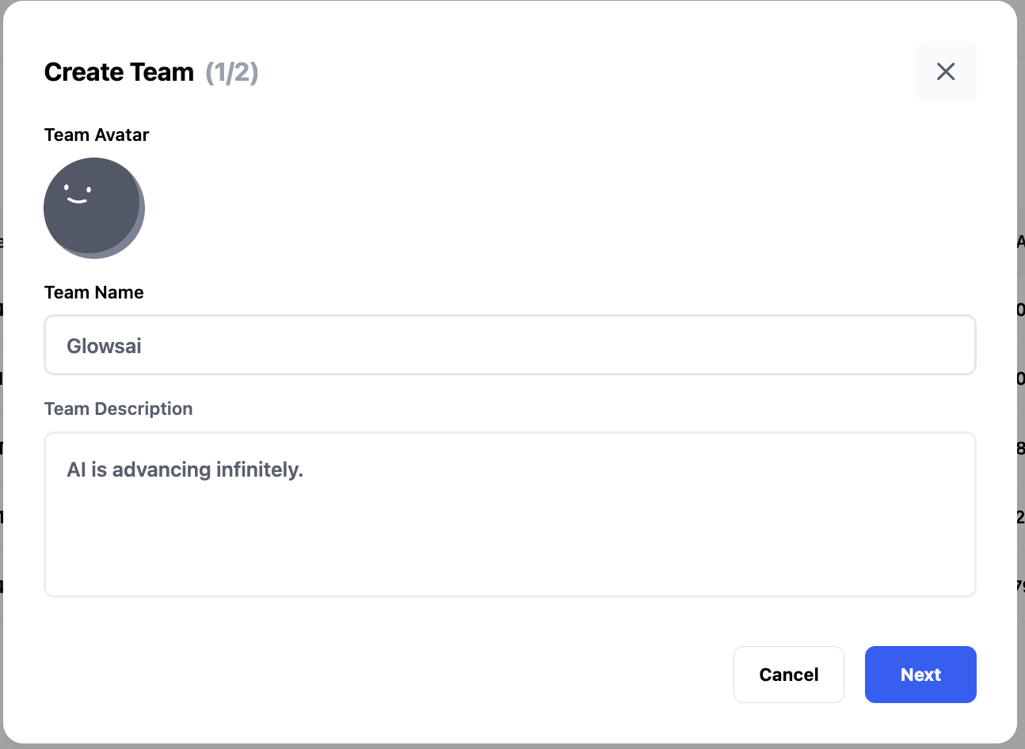Click the (1/2) step indicator
1025x749 pixels.
point(232,72)
